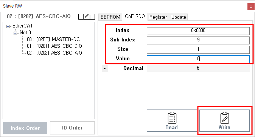Screen dimensions: 255x137
Task: Collapse the EtherCAT tree node
Action: [8, 26]
